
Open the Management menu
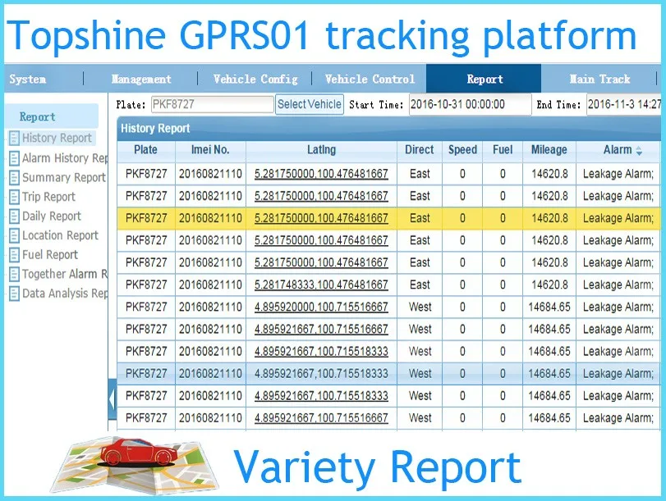pyautogui.click(x=141, y=80)
